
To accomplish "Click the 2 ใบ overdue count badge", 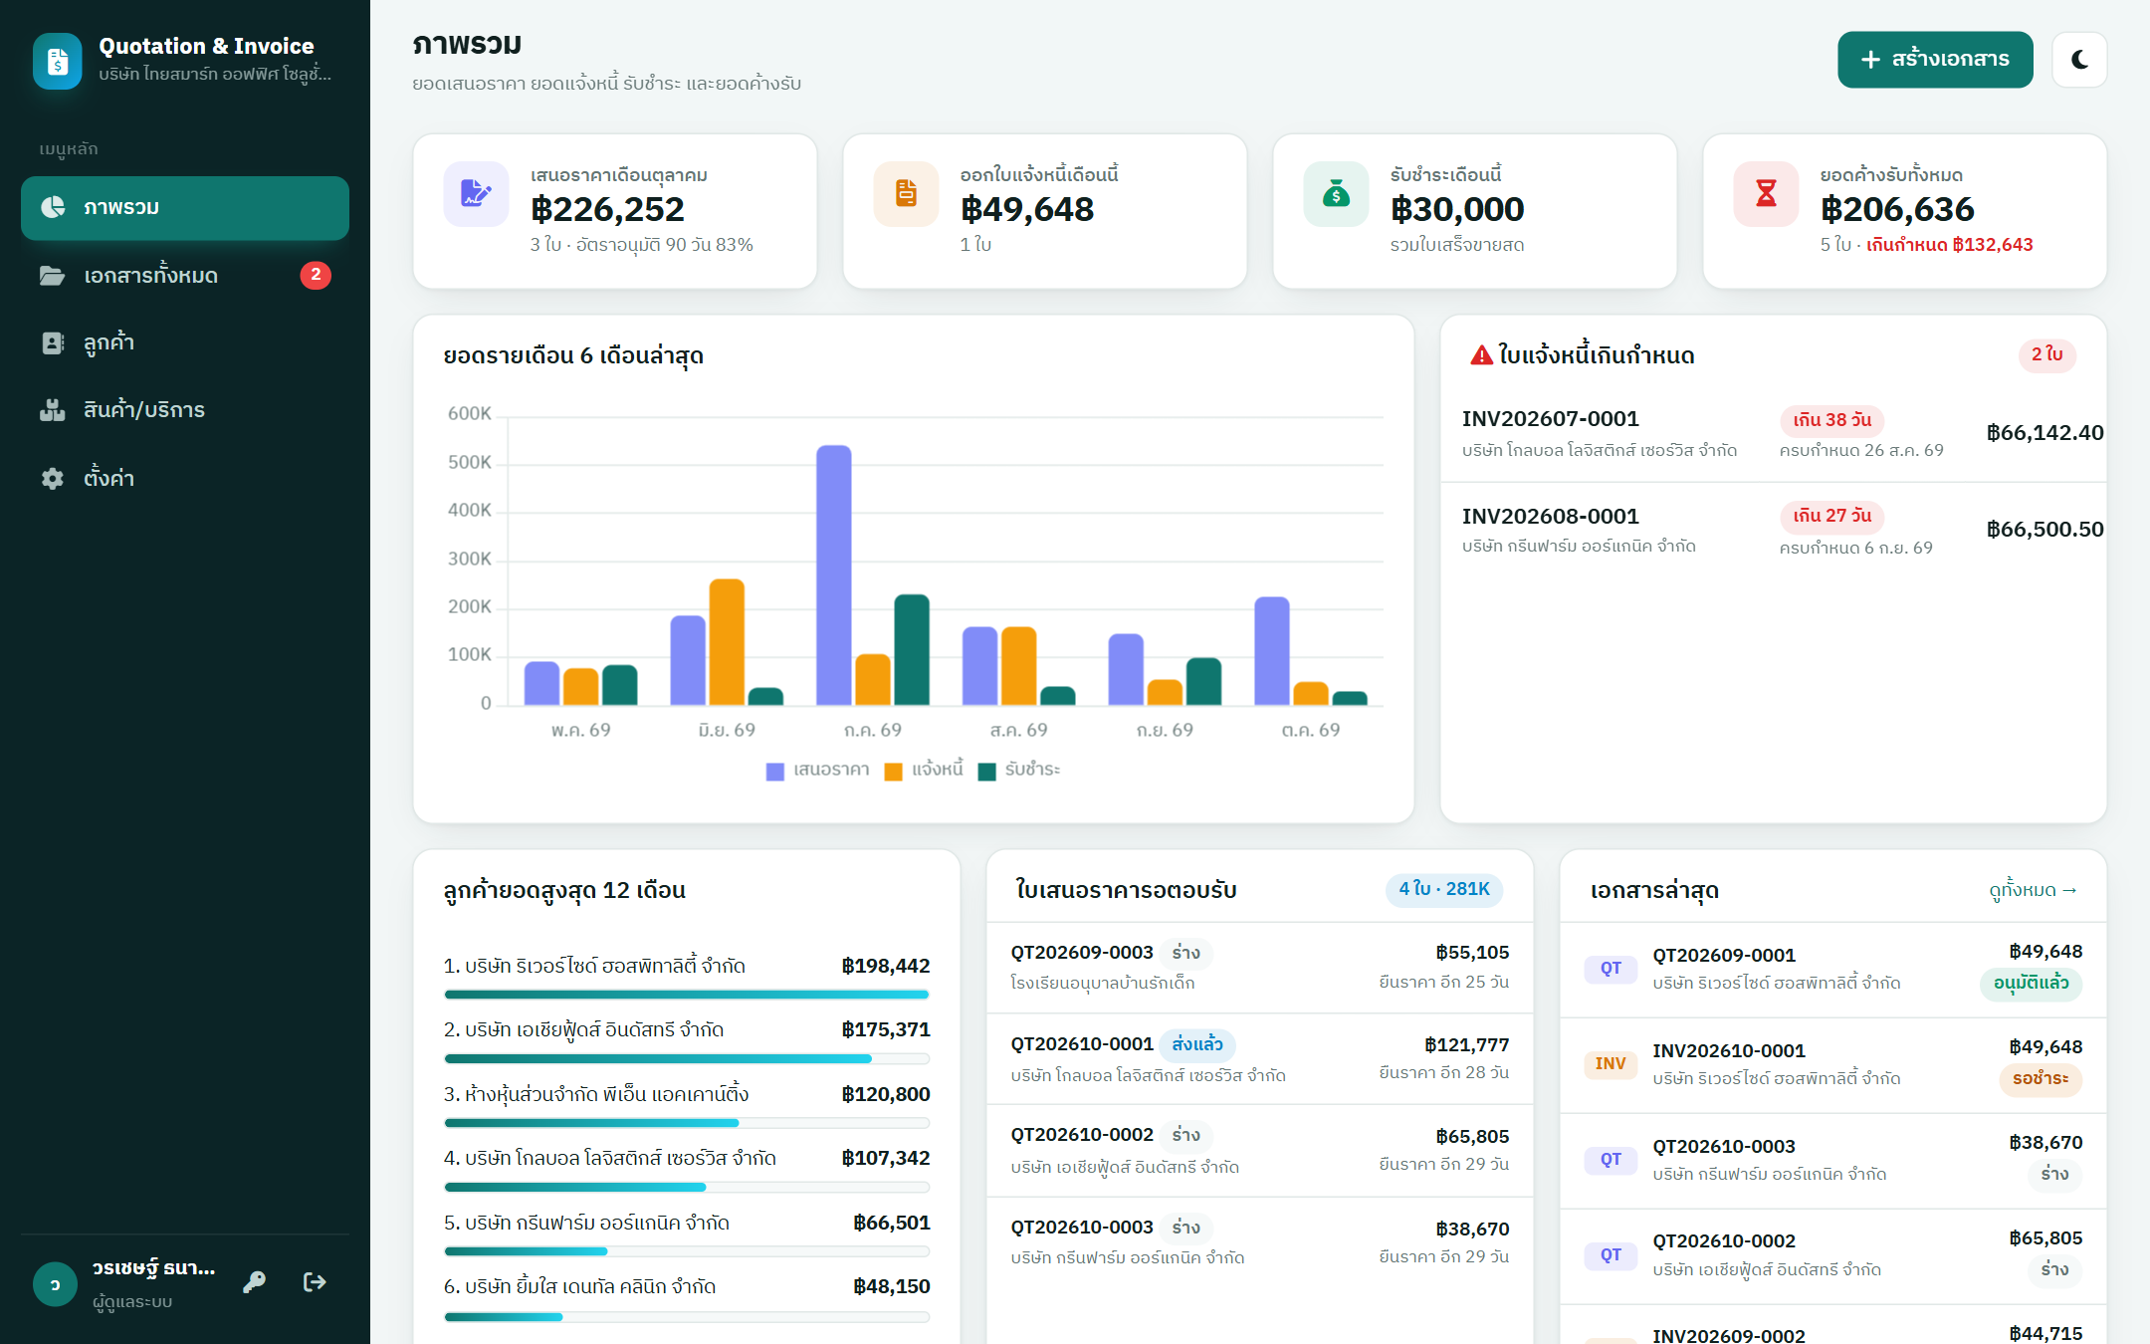I will (x=2047, y=354).
